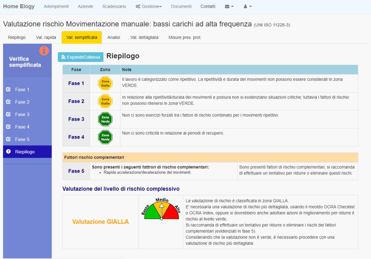The height and width of the screenshot is (259, 371).
Task: Go to Home Elogy brand link
Action: coord(19,6)
